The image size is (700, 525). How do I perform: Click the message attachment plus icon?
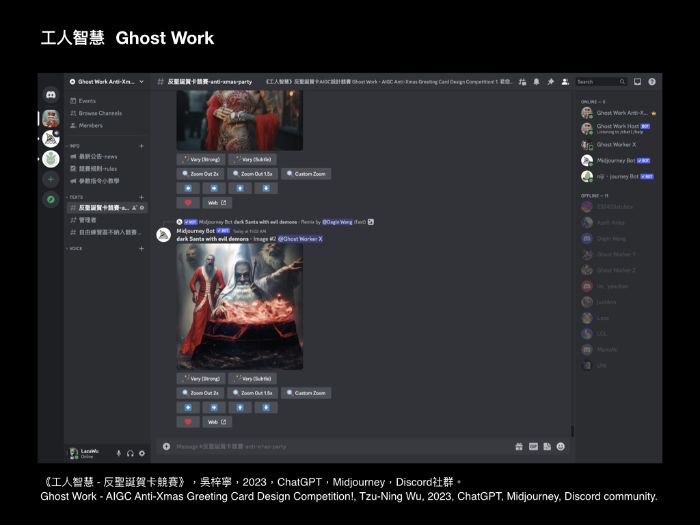[167, 446]
